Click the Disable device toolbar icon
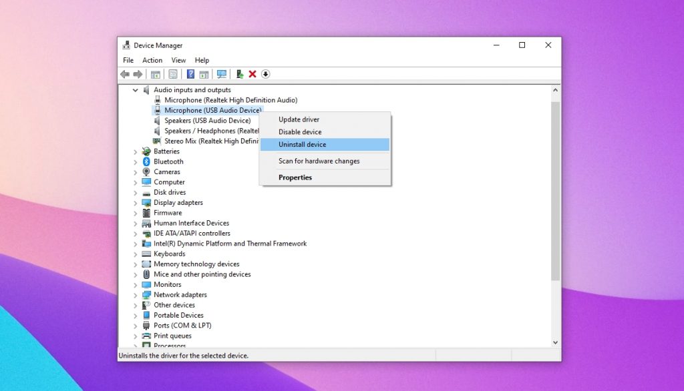Screen dimensions: 684x391 pyautogui.click(x=265, y=74)
